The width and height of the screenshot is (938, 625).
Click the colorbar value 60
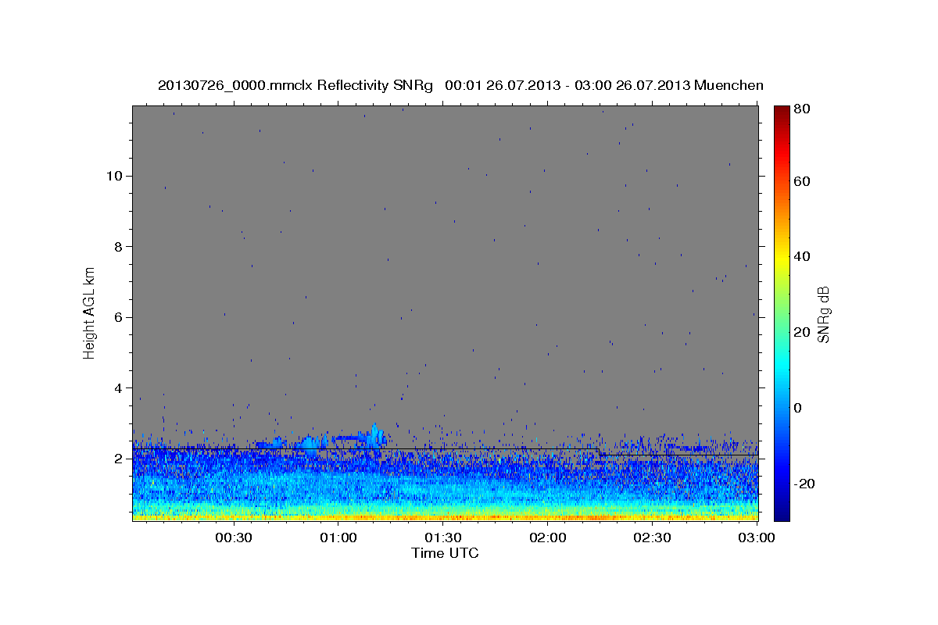click(801, 181)
